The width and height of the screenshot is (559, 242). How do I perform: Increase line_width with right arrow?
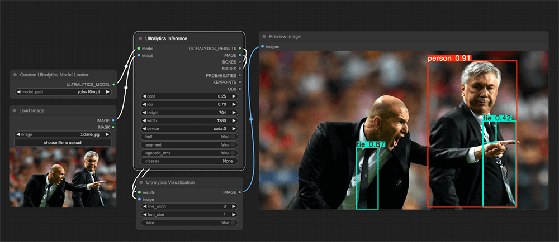coord(234,206)
